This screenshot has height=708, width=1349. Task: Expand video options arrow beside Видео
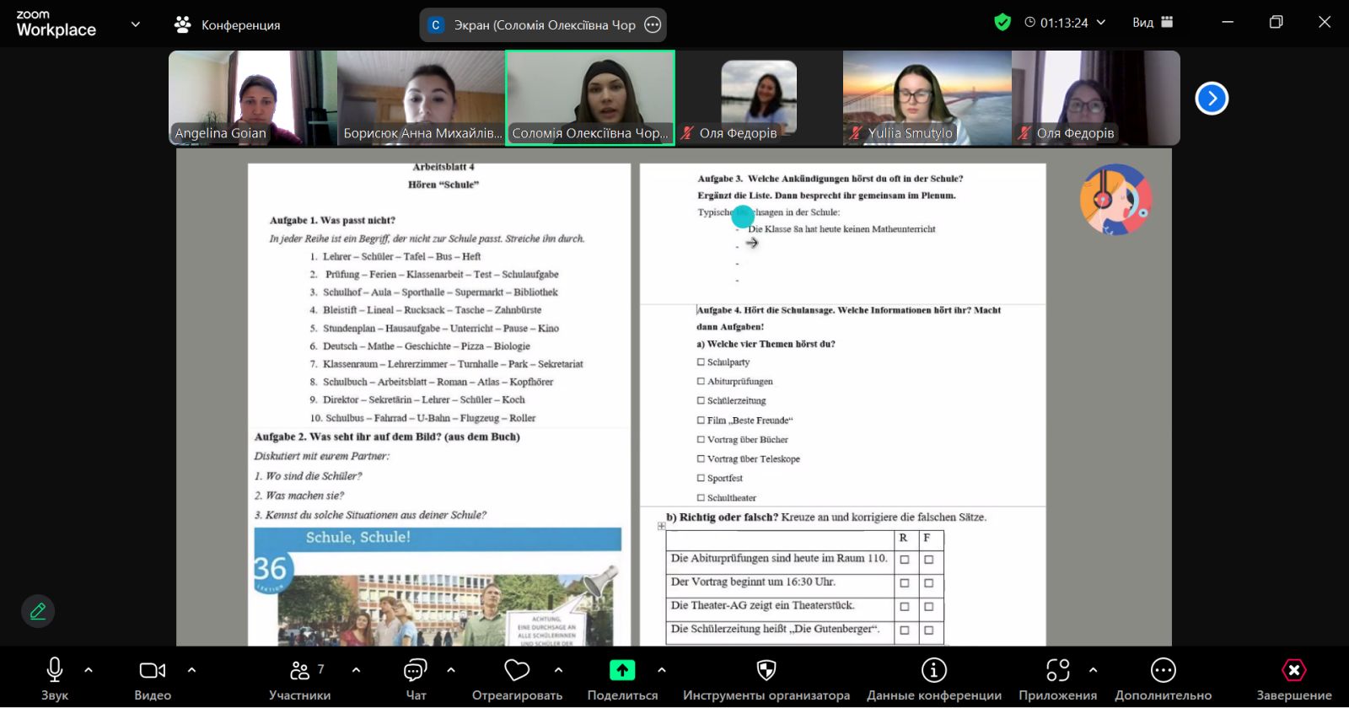pos(191,670)
